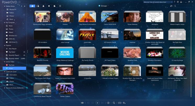
Task: Collapse the My Computer section
Action: click(5, 23)
